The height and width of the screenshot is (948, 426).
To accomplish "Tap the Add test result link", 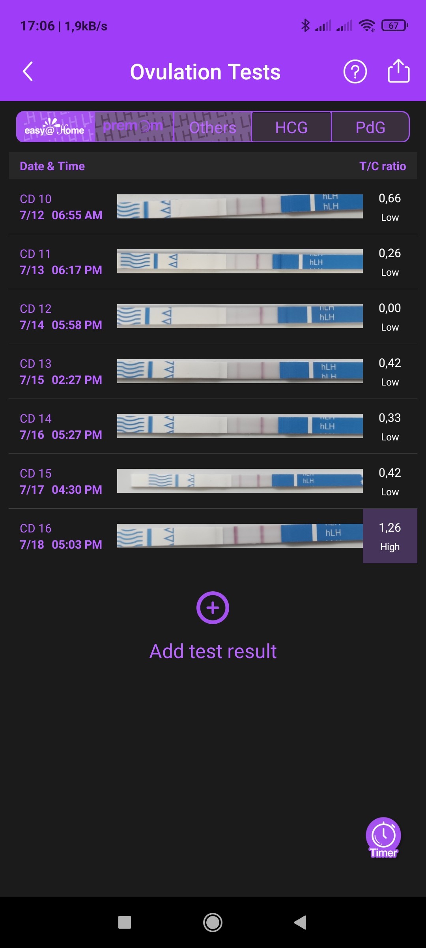I will click(213, 651).
